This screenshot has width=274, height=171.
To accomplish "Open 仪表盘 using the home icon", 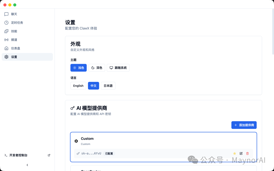I will pos(6,48).
